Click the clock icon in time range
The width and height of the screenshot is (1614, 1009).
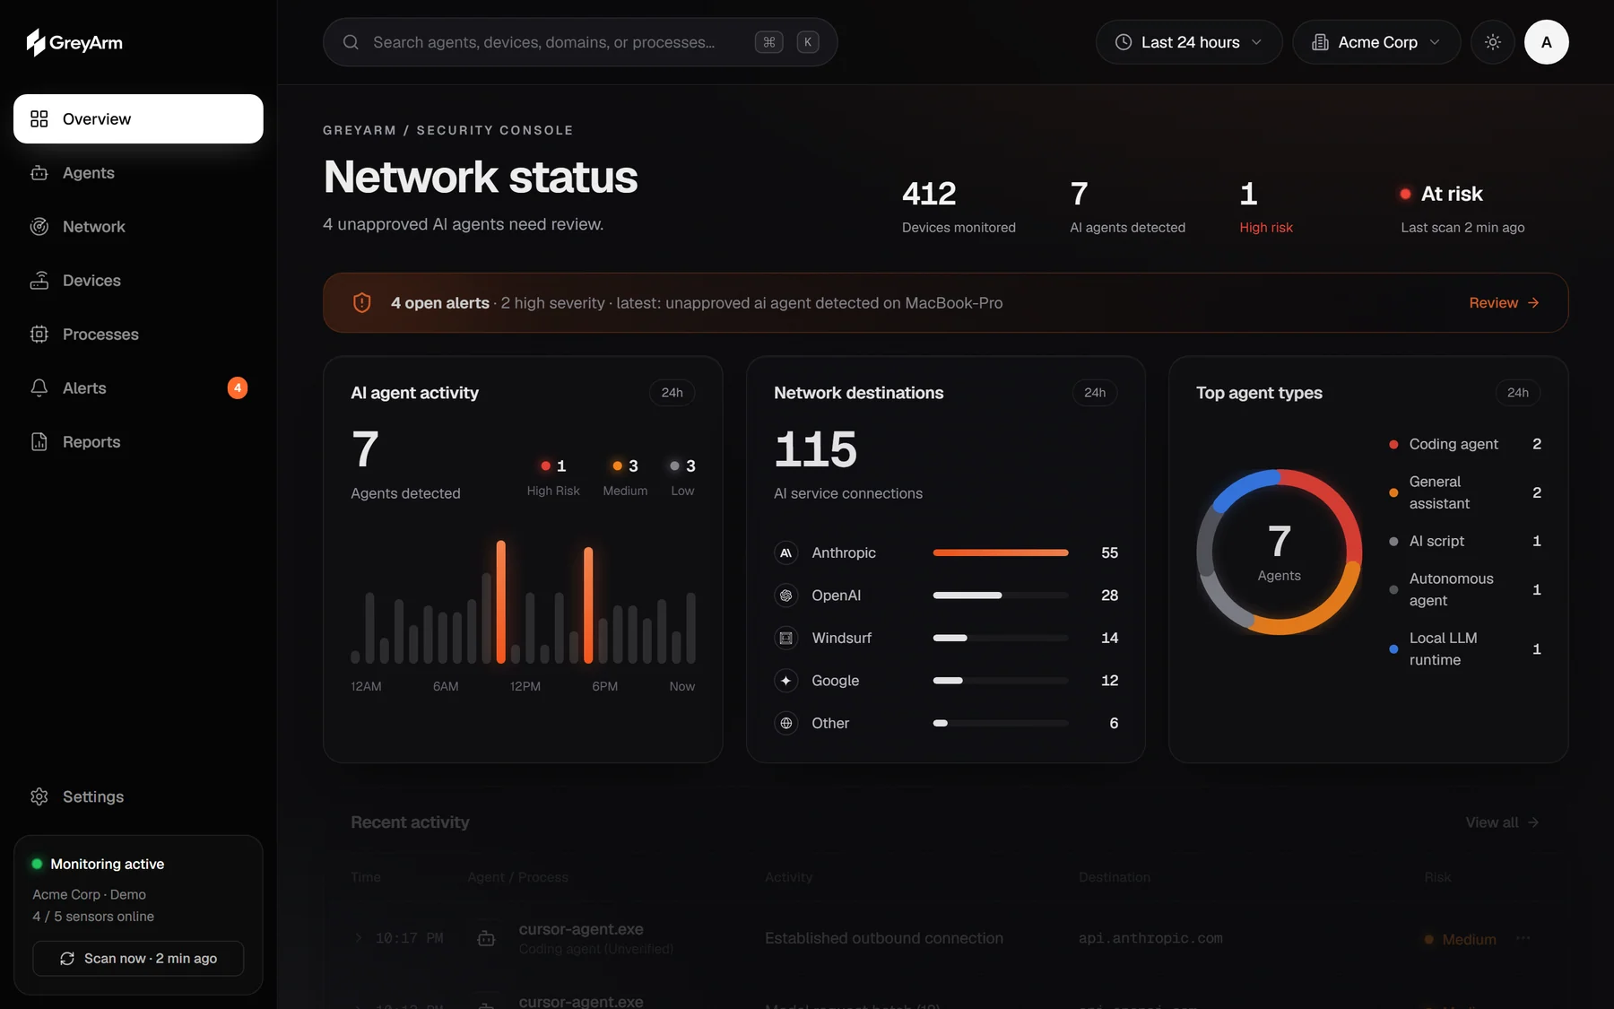point(1124,42)
